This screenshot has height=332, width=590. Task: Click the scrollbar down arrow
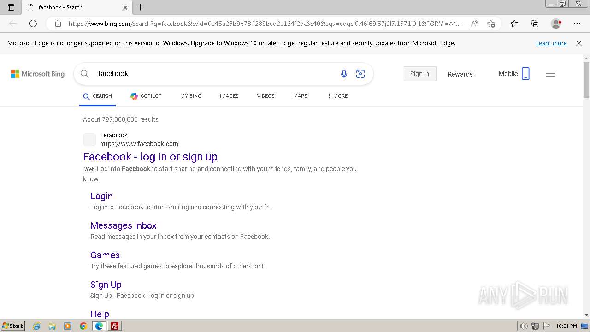click(586, 315)
